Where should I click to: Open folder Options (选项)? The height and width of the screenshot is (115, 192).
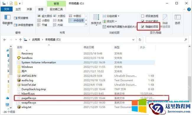[x=178, y=20]
